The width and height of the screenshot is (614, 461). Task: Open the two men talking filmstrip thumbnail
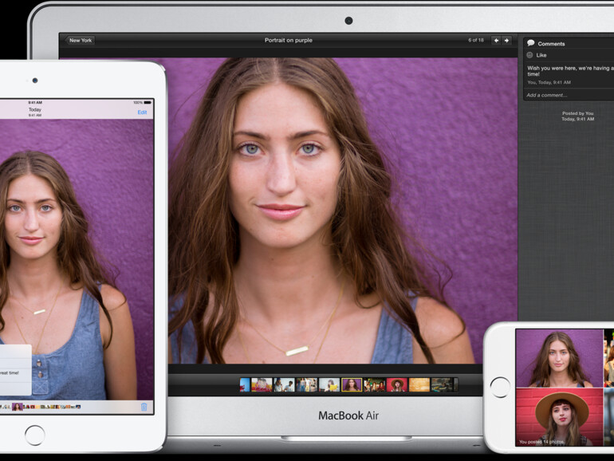tap(284, 384)
